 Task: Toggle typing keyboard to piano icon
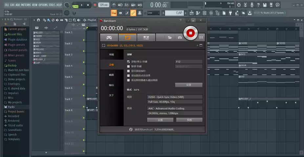[x=114, y=13]
